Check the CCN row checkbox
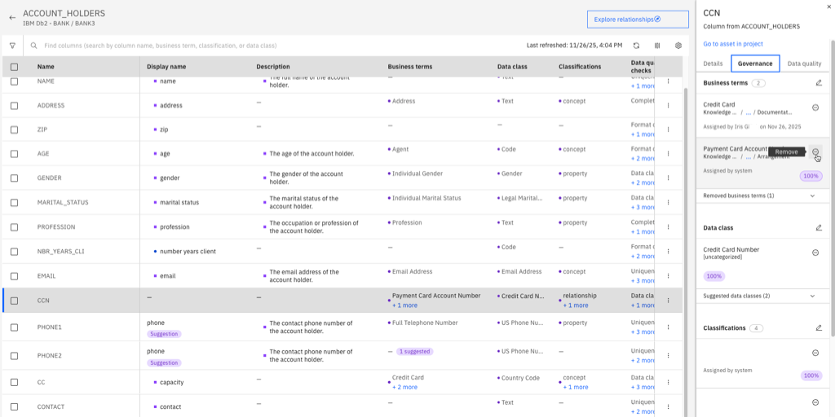 pyautogui.click(x=15, y=301)
